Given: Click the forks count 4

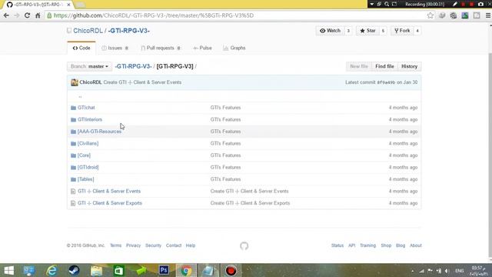Looking at the screenshot, I should click(x=417, y=31).
